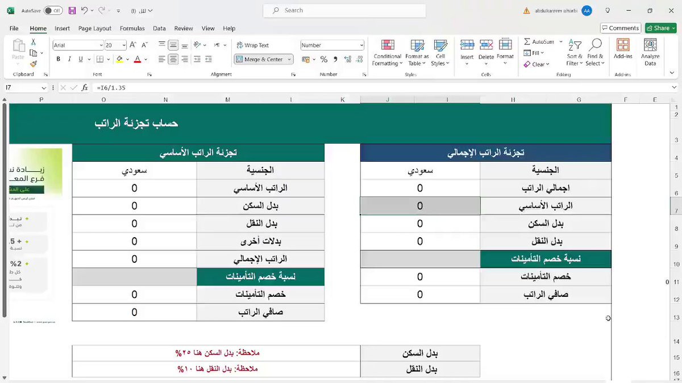Click Increase Font Size icon
682x383 pixels.
(132, 45)
